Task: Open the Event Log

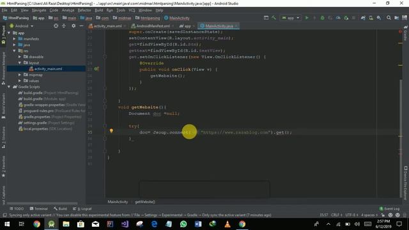Action: coord(389,209)
